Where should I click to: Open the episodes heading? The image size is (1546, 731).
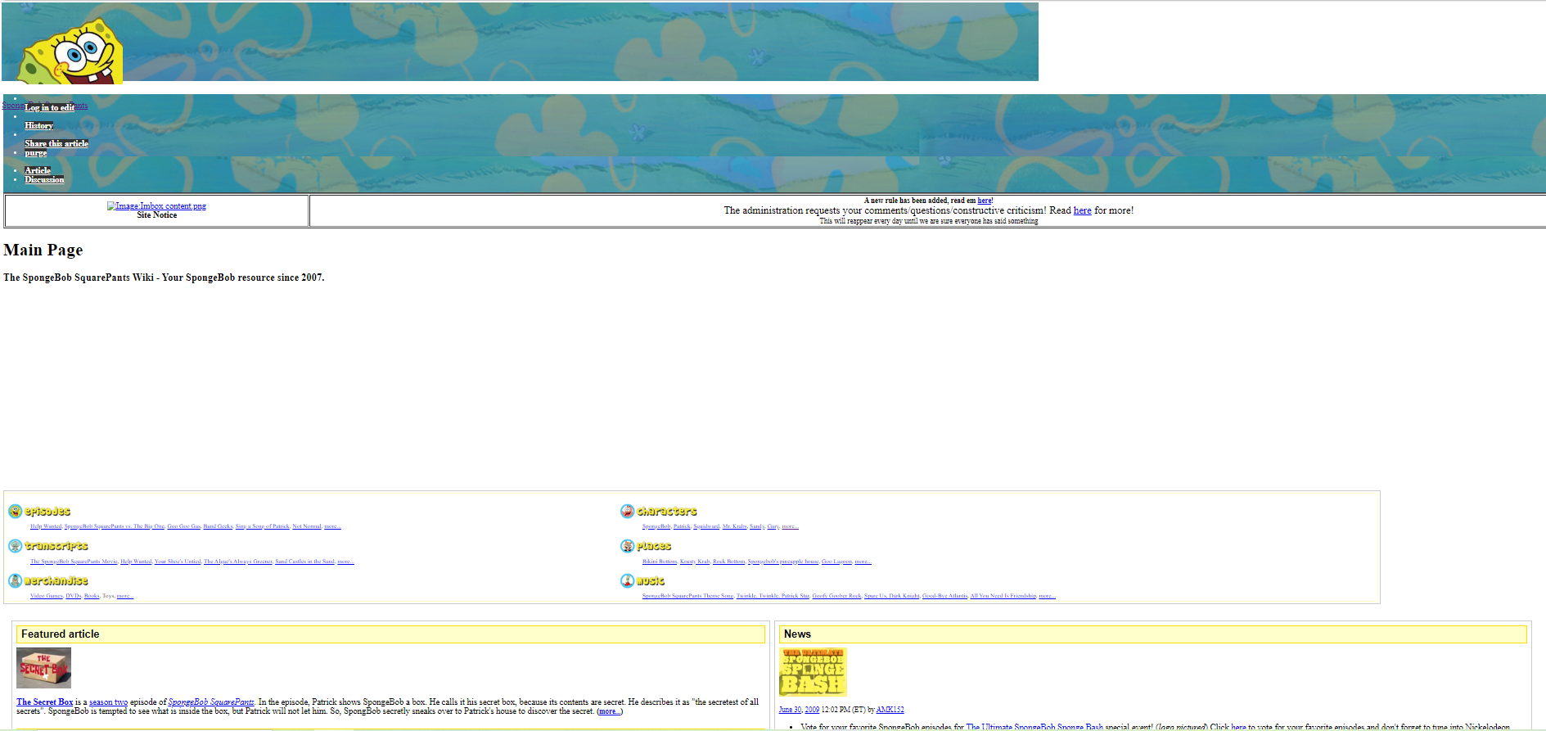47,512
